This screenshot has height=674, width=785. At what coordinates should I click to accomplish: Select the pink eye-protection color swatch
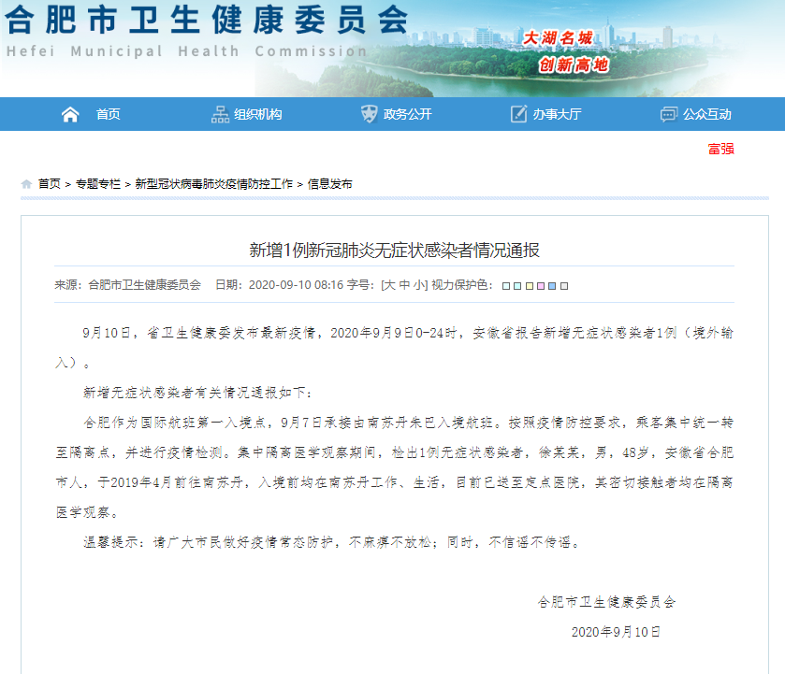541,286
